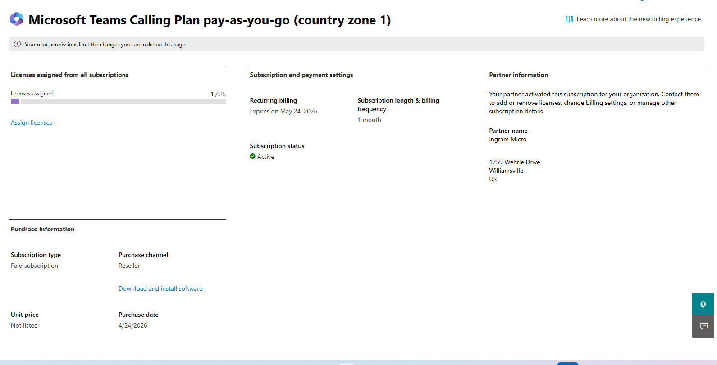Follow the Download and install software link
Viewport: 717px width, 365px height.
160,288
